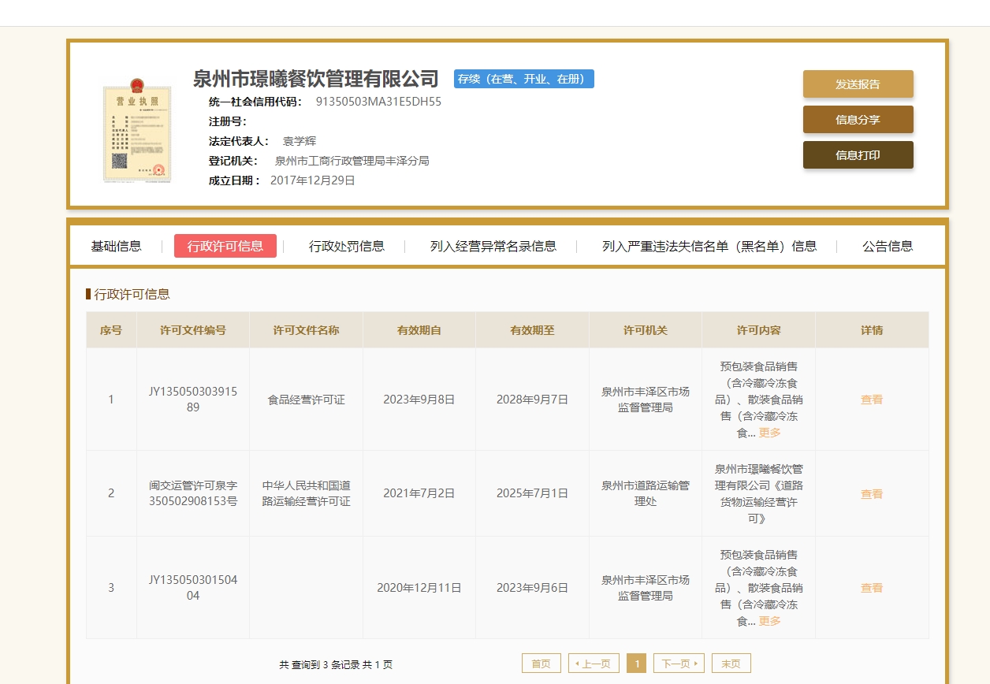
Task: Click the 有效期至 column header
Action: pyautogui.click(x=532, y=330)
